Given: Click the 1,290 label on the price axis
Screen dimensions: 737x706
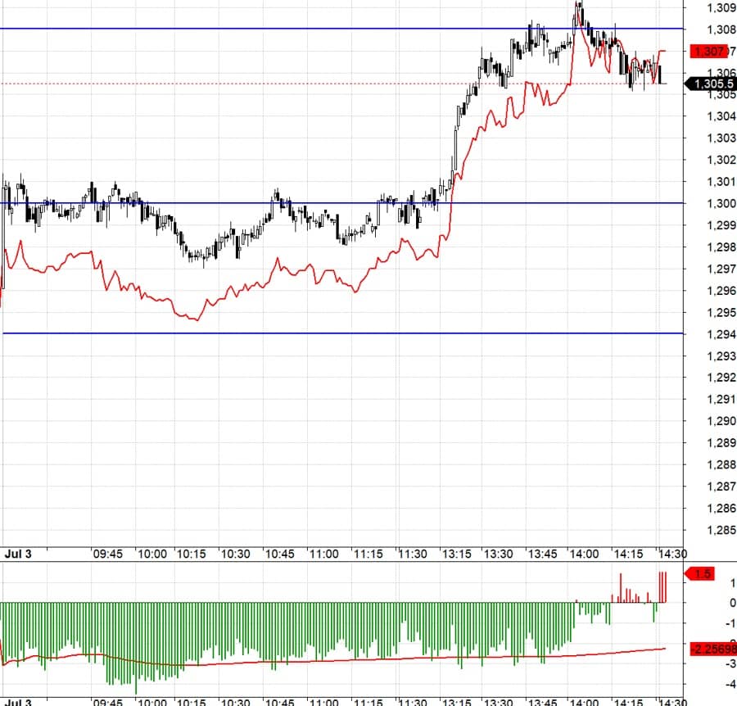Looking at the screenshot, I should coord(719,421).
